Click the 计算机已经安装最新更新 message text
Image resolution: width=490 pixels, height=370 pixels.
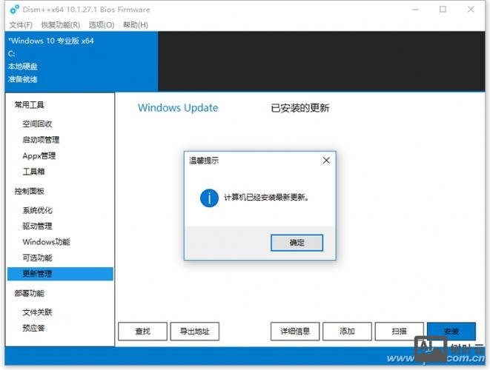(x=267, y=198)
